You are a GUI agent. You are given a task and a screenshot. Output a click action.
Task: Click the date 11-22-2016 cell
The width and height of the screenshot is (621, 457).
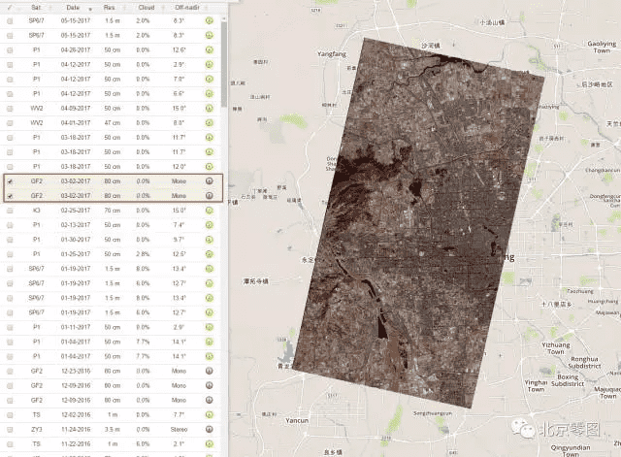76,444
